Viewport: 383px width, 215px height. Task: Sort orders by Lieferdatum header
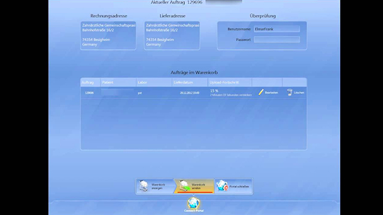[x=190, y=82]
